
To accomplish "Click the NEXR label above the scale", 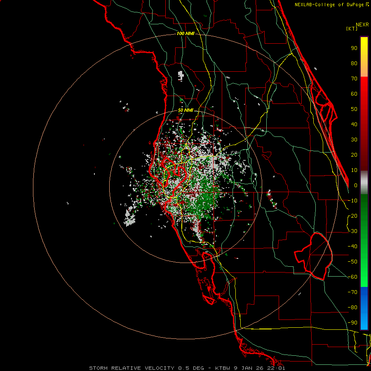I will tap(362, 24).
